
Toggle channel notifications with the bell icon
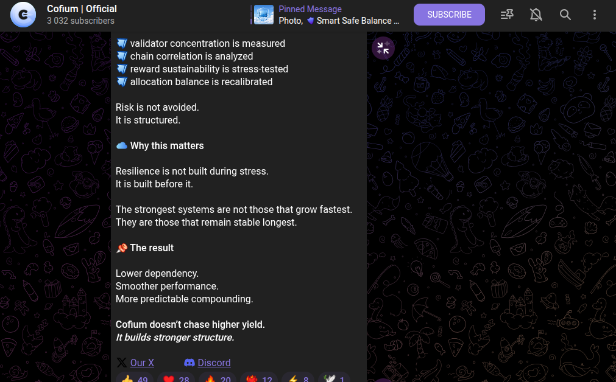tap(536, 15)
